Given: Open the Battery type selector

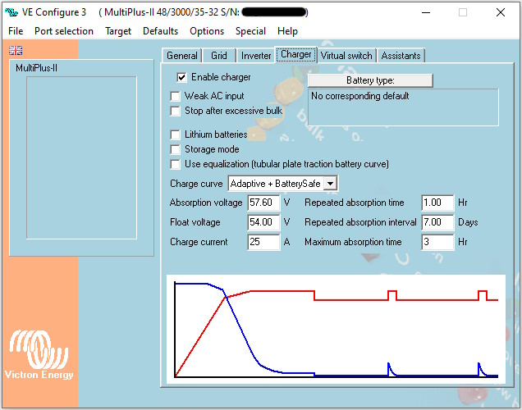Looking at the screenshot, I should [x=370, y=80].
